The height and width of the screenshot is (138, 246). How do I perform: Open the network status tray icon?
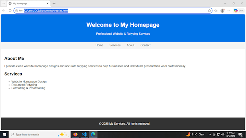[219, 134]
